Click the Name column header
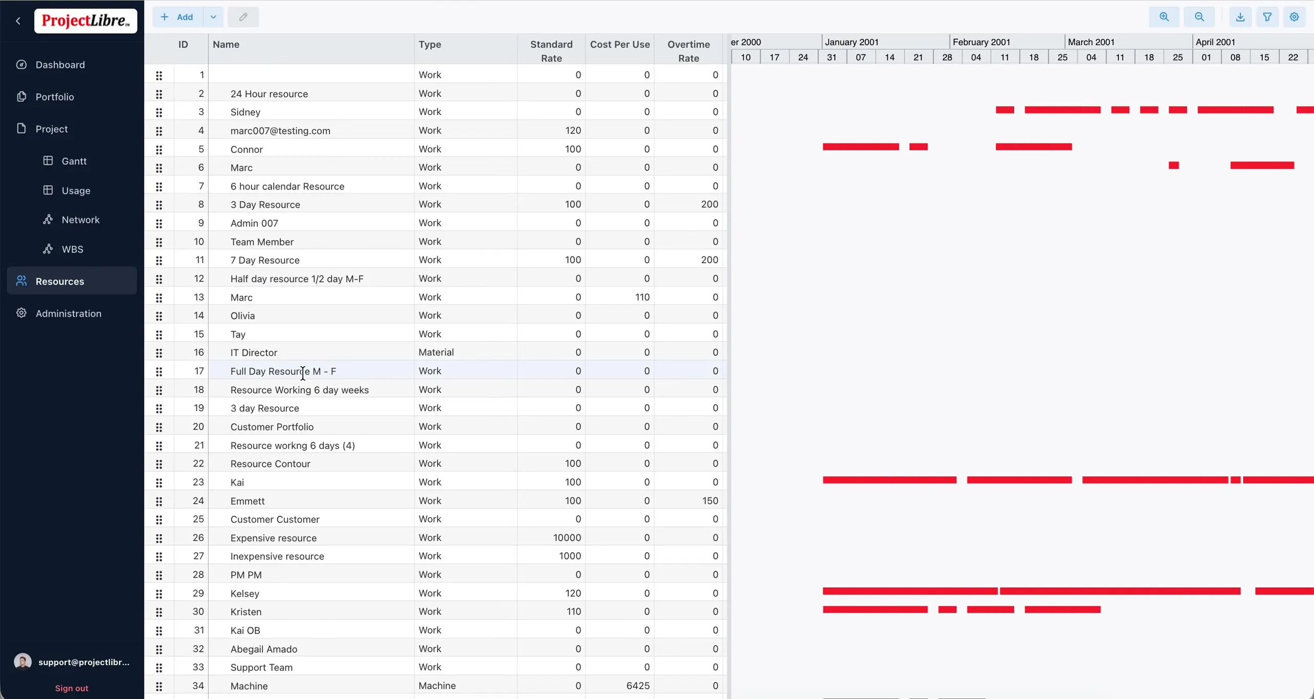 click(x=311, y=49)
